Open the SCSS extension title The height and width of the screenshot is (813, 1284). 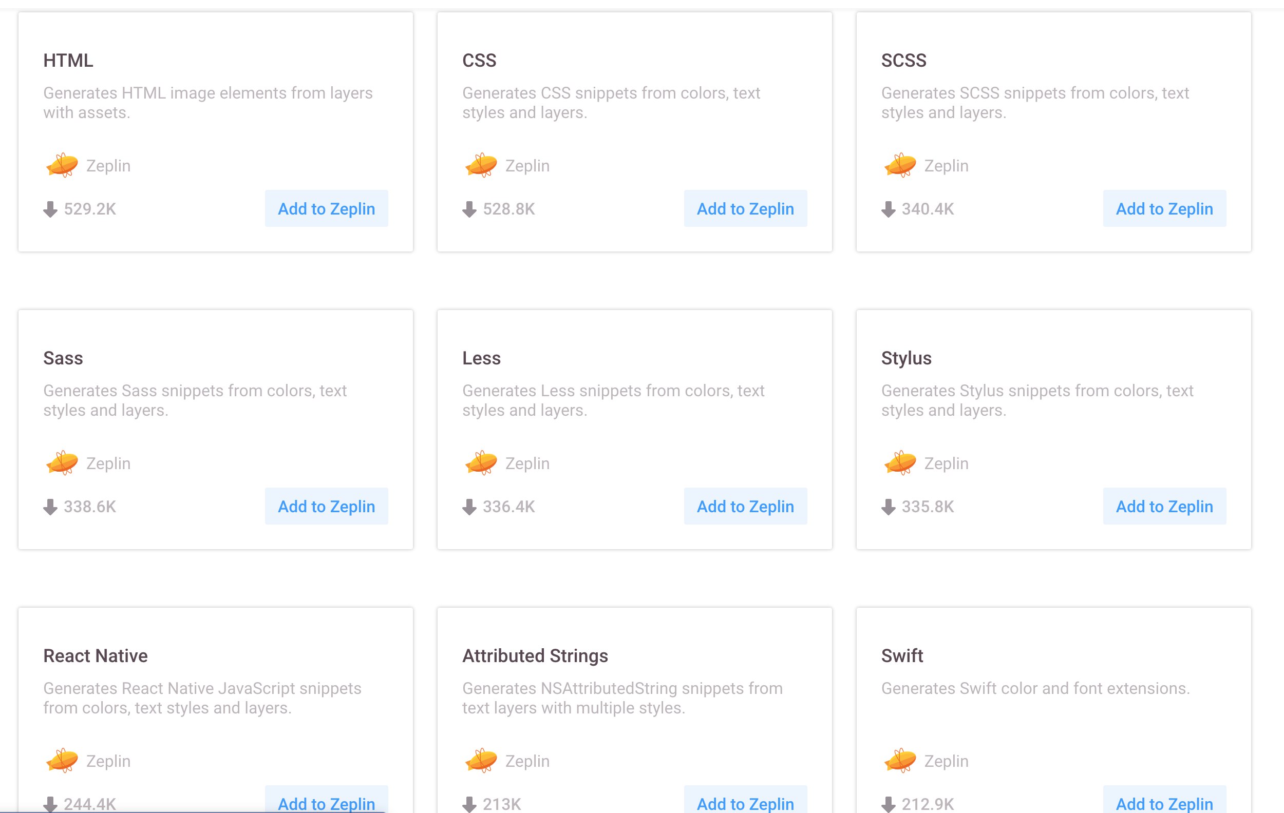[x=904, y=60]
